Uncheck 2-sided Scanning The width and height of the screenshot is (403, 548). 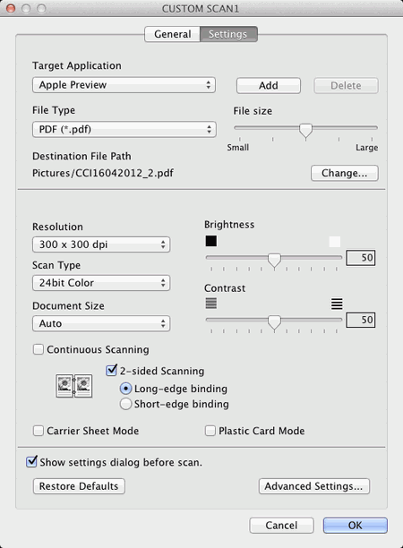111,371
